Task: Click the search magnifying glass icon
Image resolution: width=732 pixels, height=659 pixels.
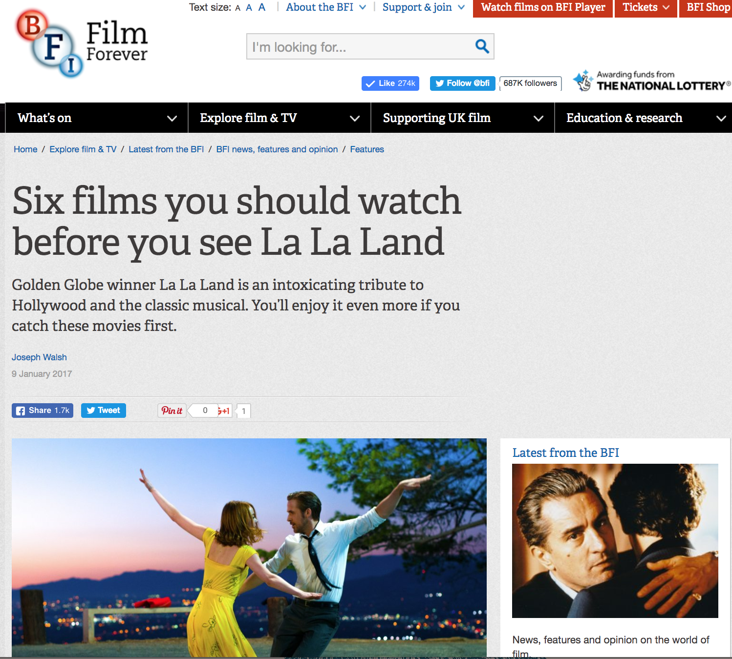Action: coord(482,46)
